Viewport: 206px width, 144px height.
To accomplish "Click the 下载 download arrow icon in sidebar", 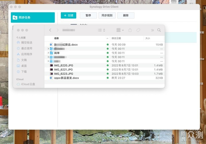I will [x=18, y=72].
